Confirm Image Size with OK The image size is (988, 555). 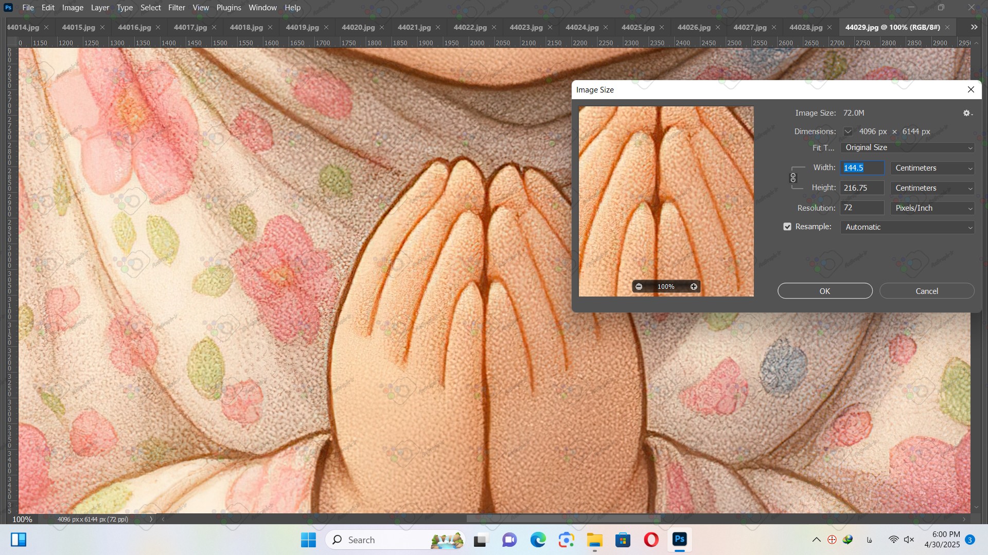[x=825, y=291]
